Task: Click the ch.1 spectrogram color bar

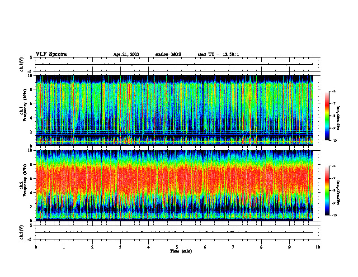Action: pyautogui.click(x=327, y=116)
